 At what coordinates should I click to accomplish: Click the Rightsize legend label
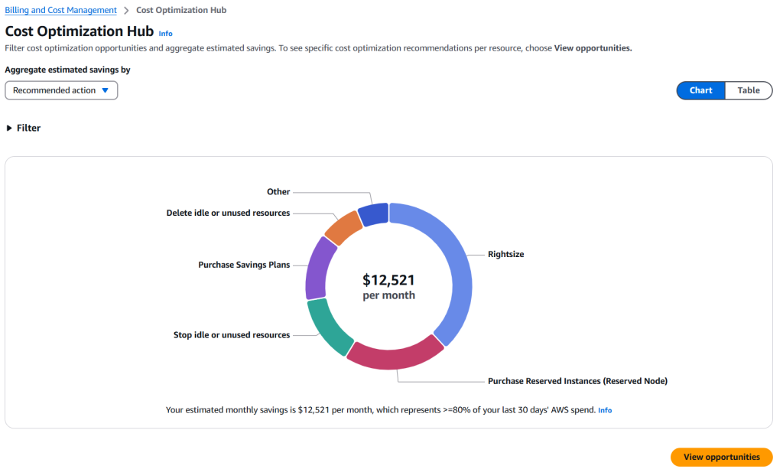tap(505, 254)
